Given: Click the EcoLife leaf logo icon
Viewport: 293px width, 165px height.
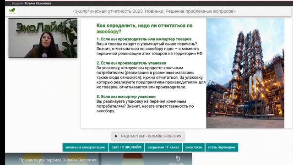Looking at the screenshot, I should (x=12, y=11).
